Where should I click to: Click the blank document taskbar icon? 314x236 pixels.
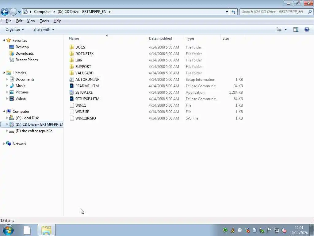[x=27, y=230]
